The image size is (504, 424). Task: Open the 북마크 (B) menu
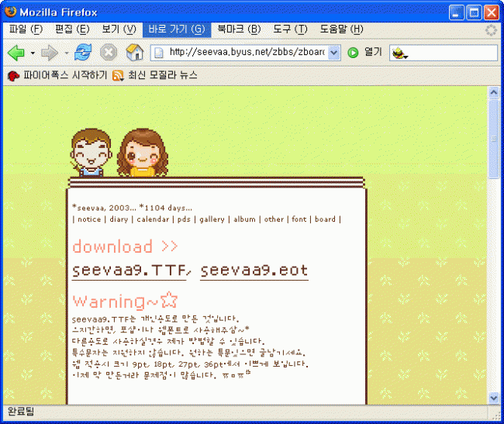[239, 29]
